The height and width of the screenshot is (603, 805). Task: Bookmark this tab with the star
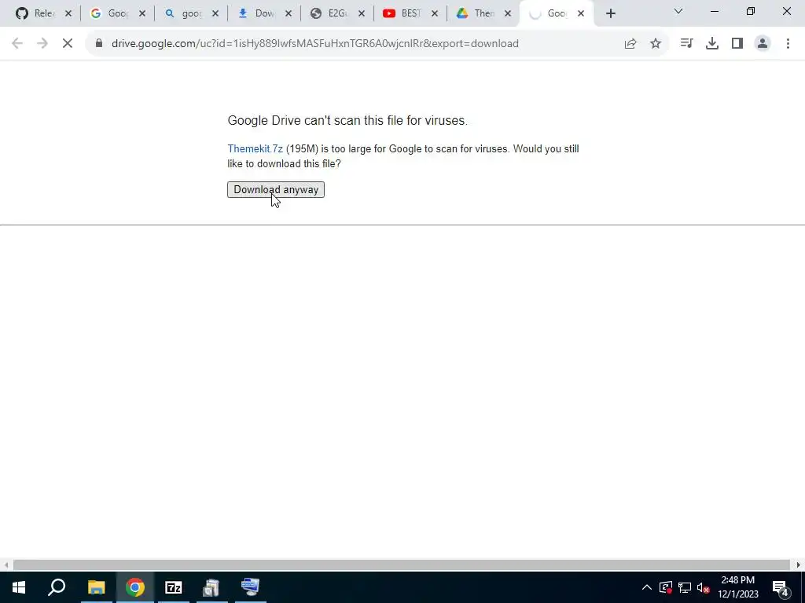point(656,44)
